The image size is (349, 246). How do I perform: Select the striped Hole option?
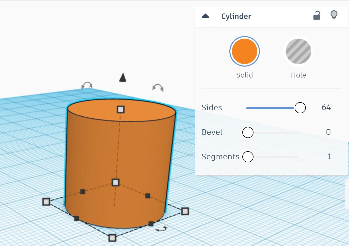point(298,51)
